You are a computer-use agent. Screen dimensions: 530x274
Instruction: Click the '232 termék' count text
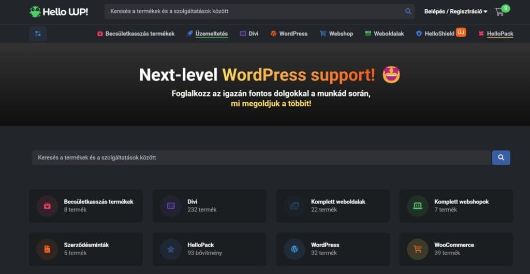click(x=202, y=209)
